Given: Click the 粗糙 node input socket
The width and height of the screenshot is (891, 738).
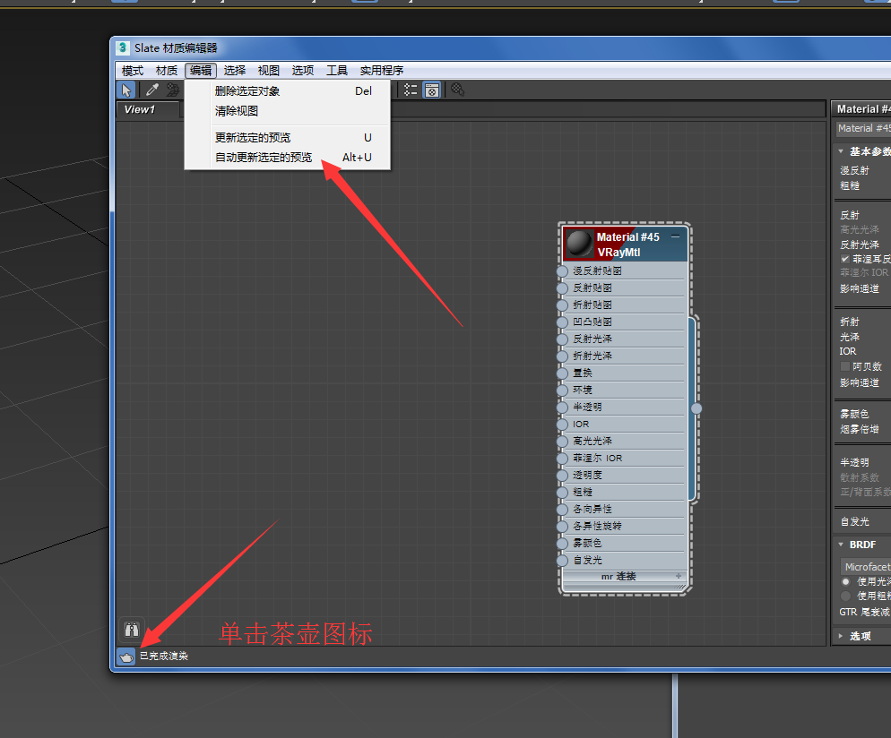Looking at the screenshot, I should (562, 493).
